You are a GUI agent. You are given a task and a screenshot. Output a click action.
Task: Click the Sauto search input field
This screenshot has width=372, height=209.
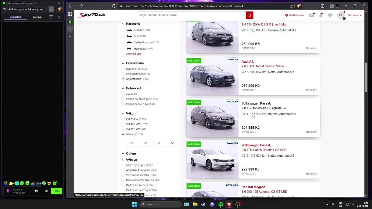[191, 15]
